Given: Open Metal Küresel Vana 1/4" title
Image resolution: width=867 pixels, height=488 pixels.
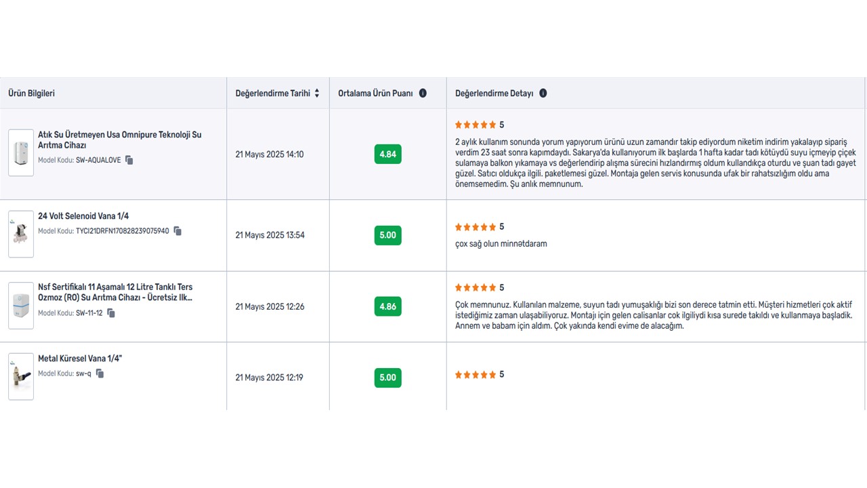Looking at the screenshot, I should (x=80, y=359).
